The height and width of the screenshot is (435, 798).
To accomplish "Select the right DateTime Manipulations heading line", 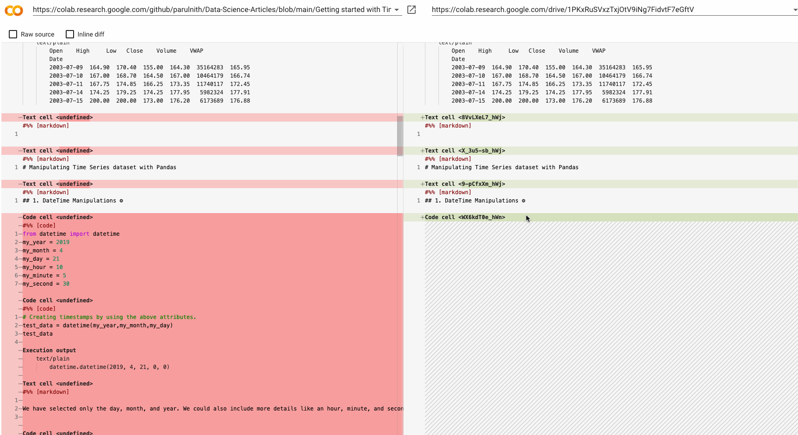I will pos(475,201).
